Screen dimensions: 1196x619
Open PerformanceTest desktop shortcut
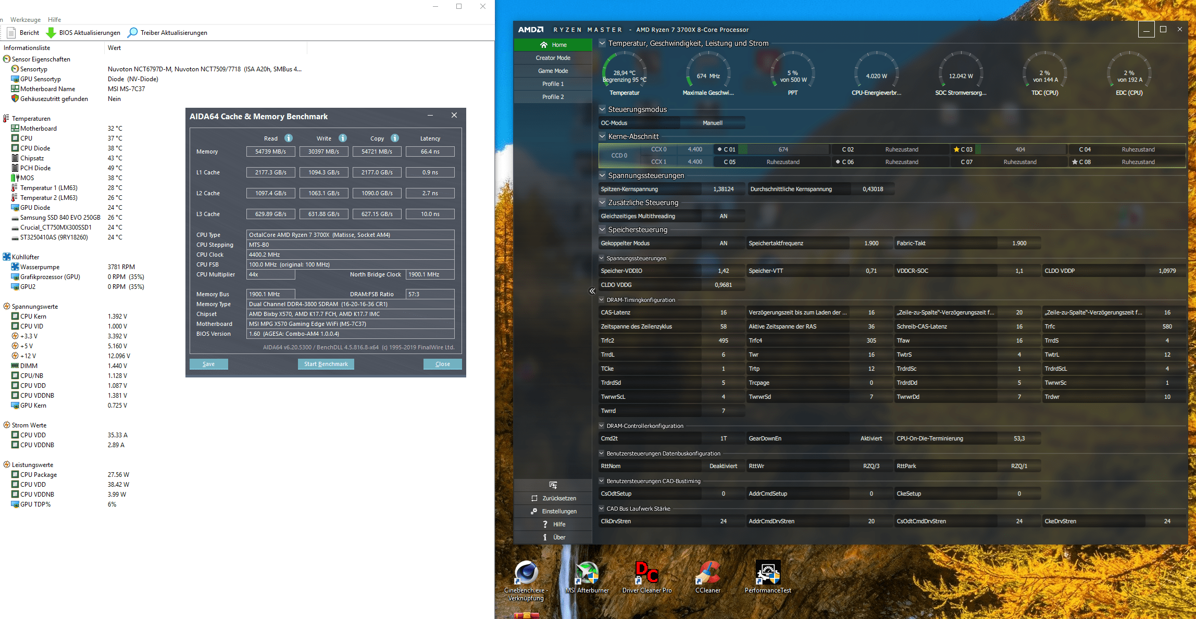click(x=768, y=577)
